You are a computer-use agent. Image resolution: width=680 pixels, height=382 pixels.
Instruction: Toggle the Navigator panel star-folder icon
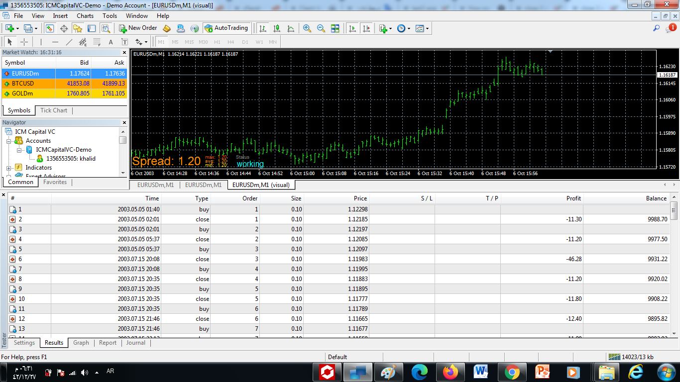tap(78, 28)
